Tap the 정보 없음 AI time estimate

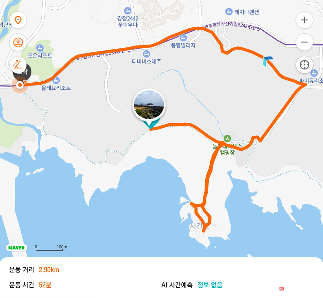click(x=210, y=285)
